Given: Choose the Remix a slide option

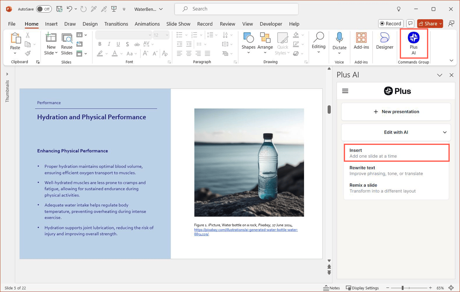Looking at the screenshot, I should (x=396, y=188).
